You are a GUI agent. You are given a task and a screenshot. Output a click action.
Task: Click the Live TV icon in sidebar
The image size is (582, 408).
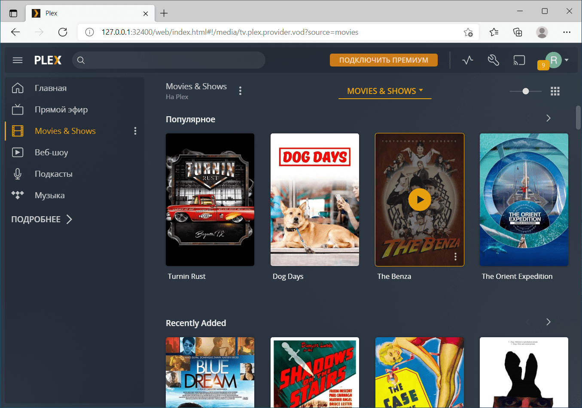tap(18, 109)
